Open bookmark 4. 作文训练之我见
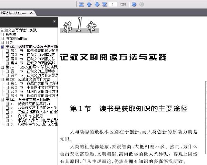Image resolution: width=207 pixels, height=165 pixels. 27,116
